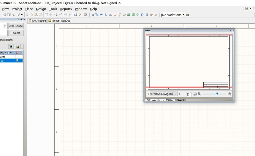Click the zoom value field showing 62
The width and height of the screenshot is (255, 156).
188,94
